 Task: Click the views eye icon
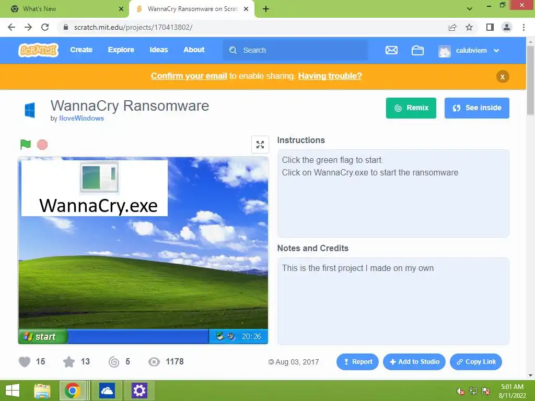[x=154, y=362]
